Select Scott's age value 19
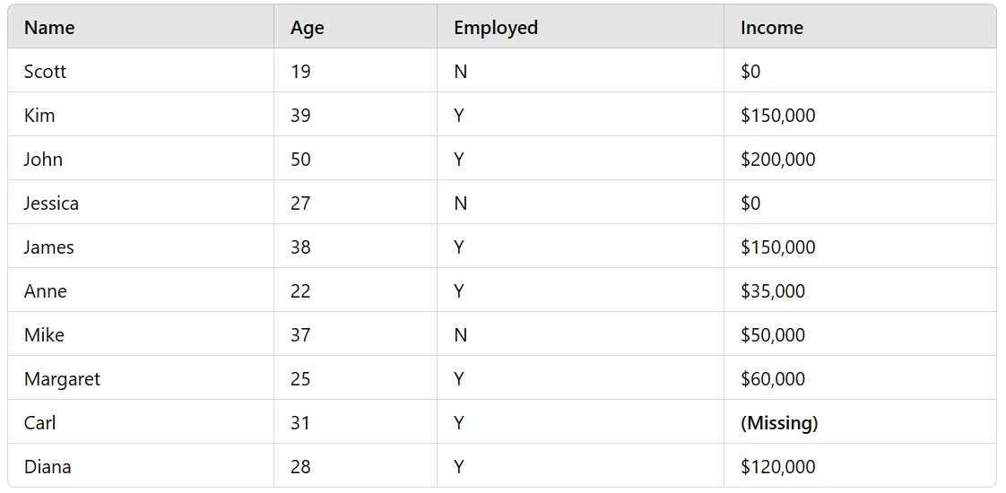Viewport: 1006px width, 493px height. 300,71
